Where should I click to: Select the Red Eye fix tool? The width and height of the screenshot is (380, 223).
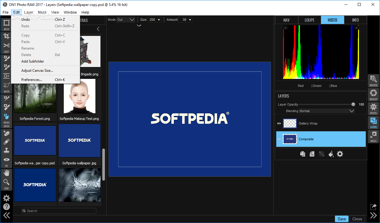coord(7,160)
